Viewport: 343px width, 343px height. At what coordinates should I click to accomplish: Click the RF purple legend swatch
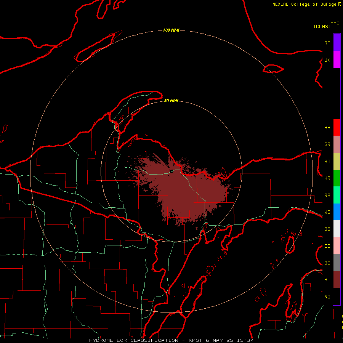coord(337,43)
